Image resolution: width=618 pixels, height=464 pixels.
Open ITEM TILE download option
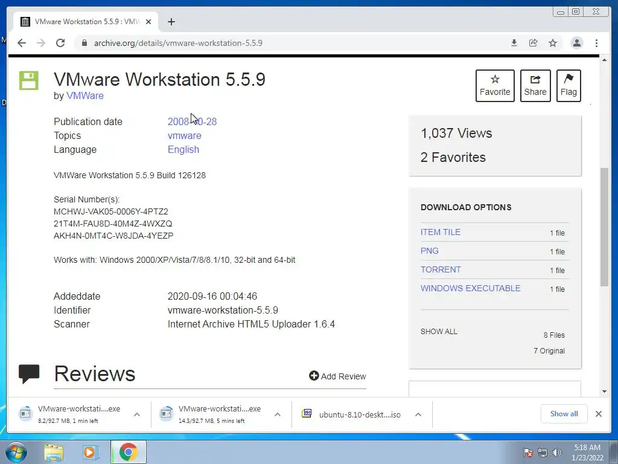pyautogui.click(x=440, y=232)
